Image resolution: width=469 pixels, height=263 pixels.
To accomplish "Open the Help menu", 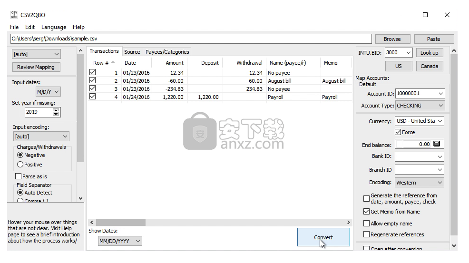I will (x=78, y=27).
